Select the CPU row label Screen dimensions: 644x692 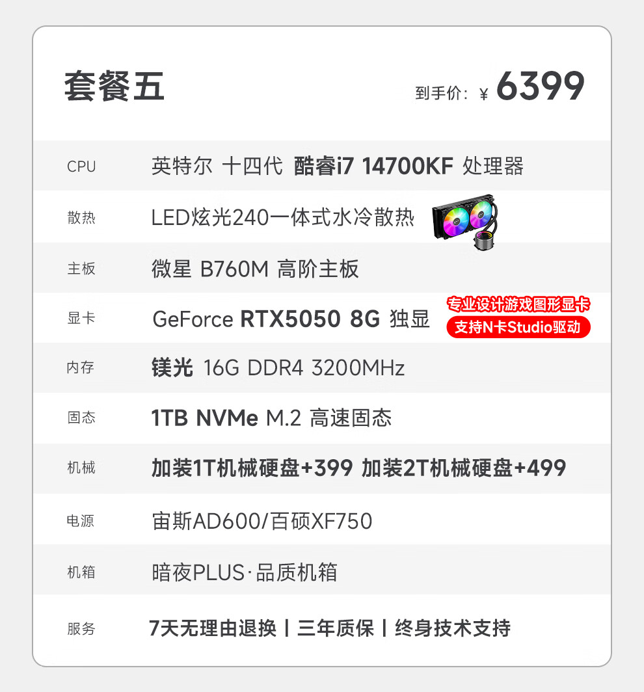coord(81,166)
